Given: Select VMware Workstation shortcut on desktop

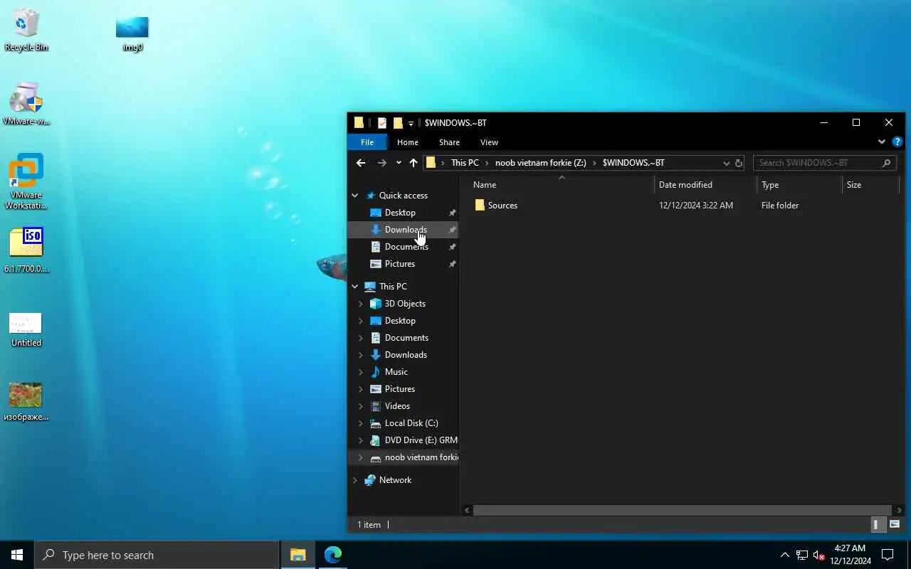Looking at the screenshot, I should (x=26, y=182).
